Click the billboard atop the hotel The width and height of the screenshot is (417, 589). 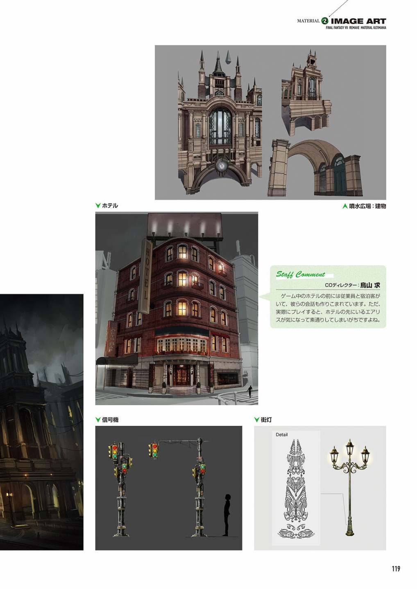[x=184, y=224]
